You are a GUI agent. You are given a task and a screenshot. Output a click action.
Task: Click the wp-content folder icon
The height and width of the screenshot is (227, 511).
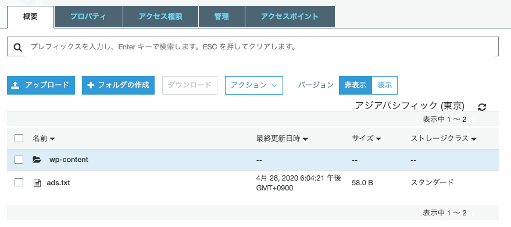(37, 160)
